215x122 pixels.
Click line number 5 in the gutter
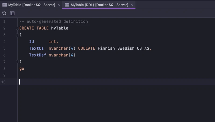point(4,48)
